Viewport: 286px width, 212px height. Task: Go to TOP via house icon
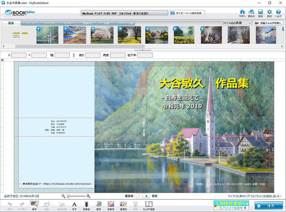click(242, 13)
